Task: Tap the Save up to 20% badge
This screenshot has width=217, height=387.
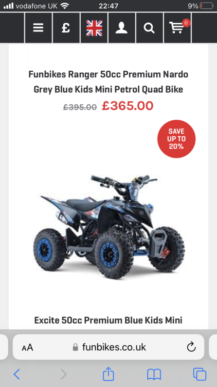Action: [x=176, y=139]
